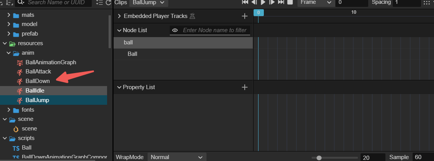Click the node name filter field
434x161 pixels.
pyautogui.click(x=215, y=30)
